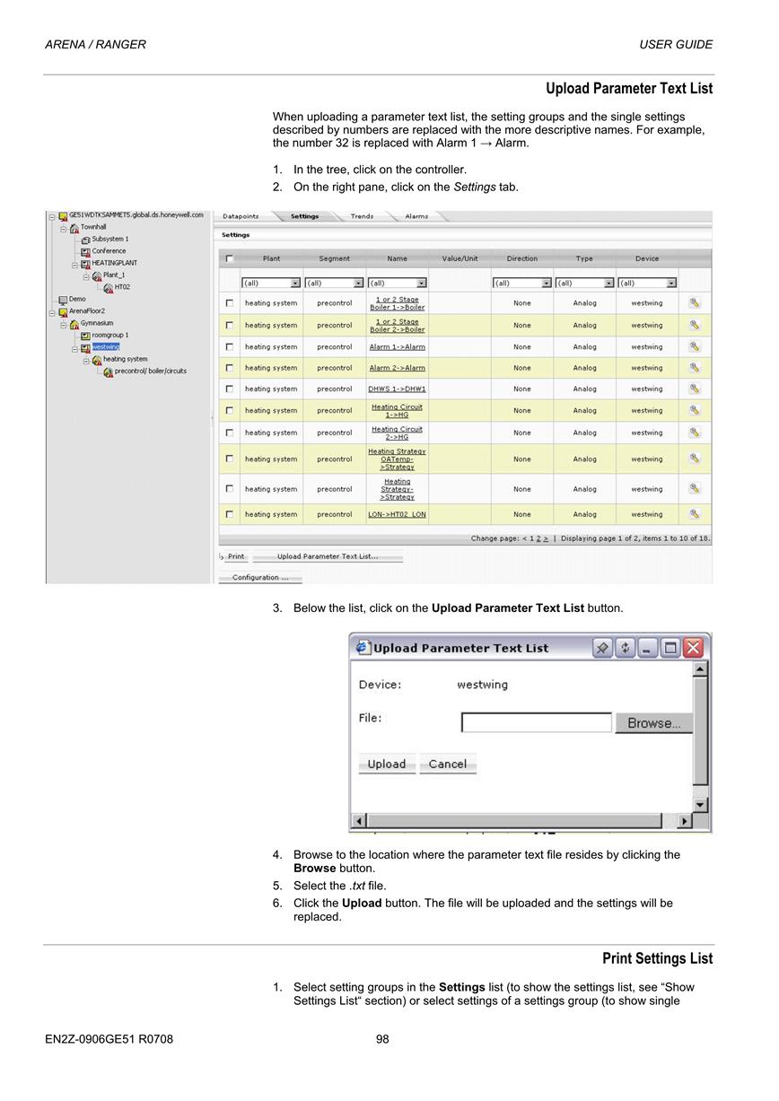Open the DHWS 1->DHW1 setting link
Screen dimensions: 779x1101
[x=398, y=389]
